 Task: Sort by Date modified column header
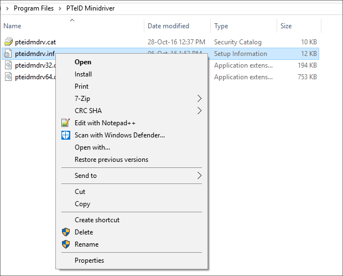(168, 26)
